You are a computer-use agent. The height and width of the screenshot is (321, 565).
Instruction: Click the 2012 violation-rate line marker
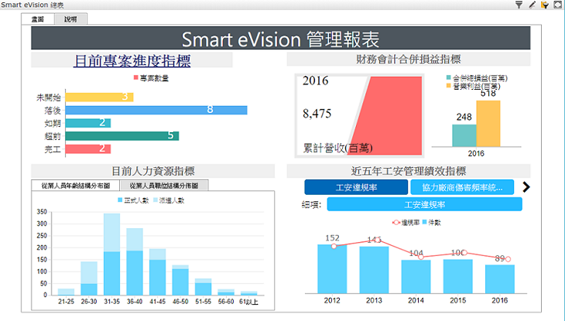[x=334, y=246]
